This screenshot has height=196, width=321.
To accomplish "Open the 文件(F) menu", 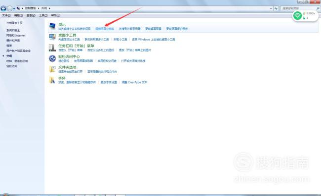I will coord(6,15).
